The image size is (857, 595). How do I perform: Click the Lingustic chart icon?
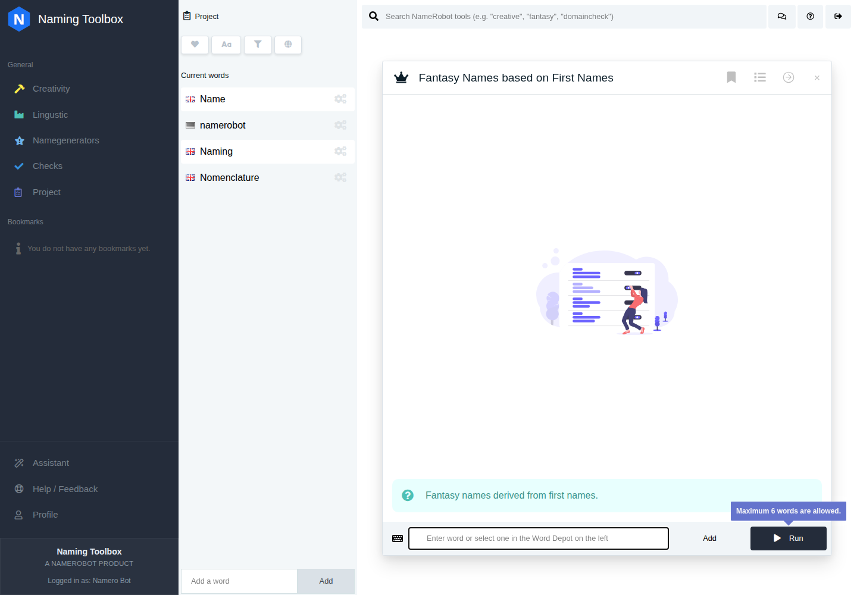19,115
